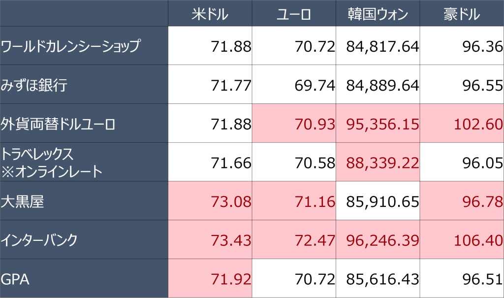Select the 韓国ウォン column header
Screen dimensions: 504x298
(378, 13)
